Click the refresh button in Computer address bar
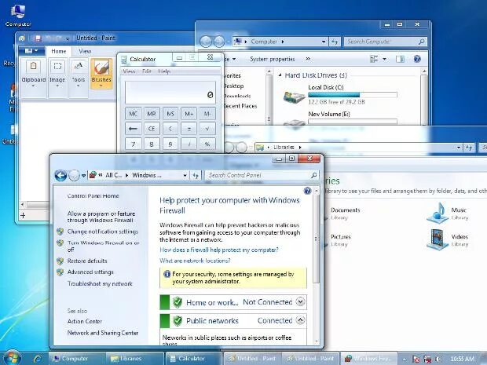This screenshot has width=487, height=365. tap(335, 42)
